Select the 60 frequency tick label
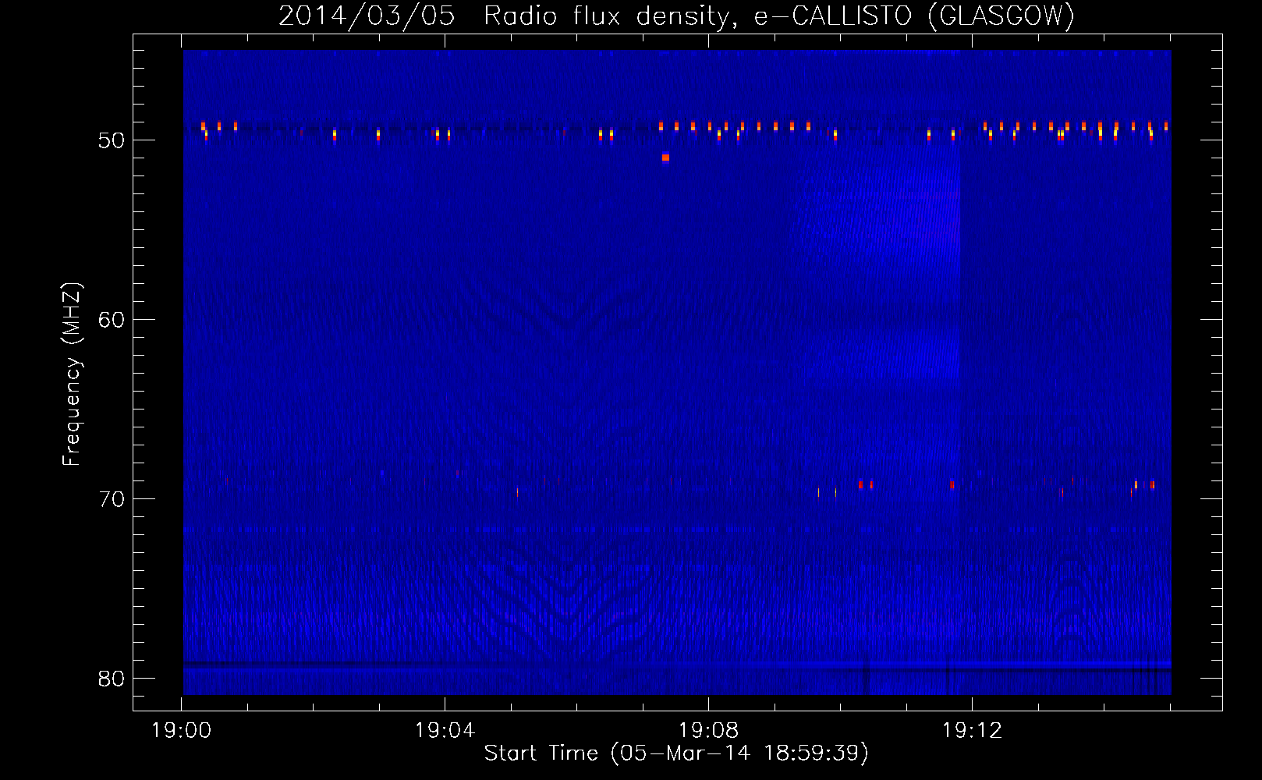Viewport: 1262px width, 780px height. pyautogui.click(x=112, y=321)
